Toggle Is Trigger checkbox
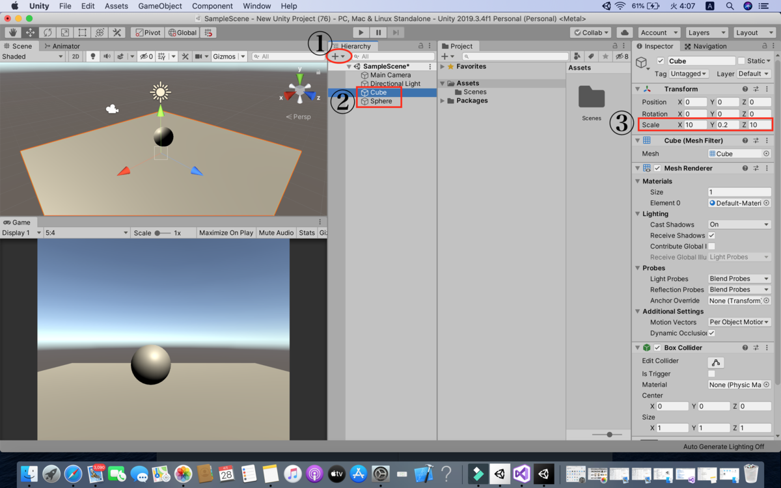The width and height of the screenshot is (781, 488). pos(711,374)
